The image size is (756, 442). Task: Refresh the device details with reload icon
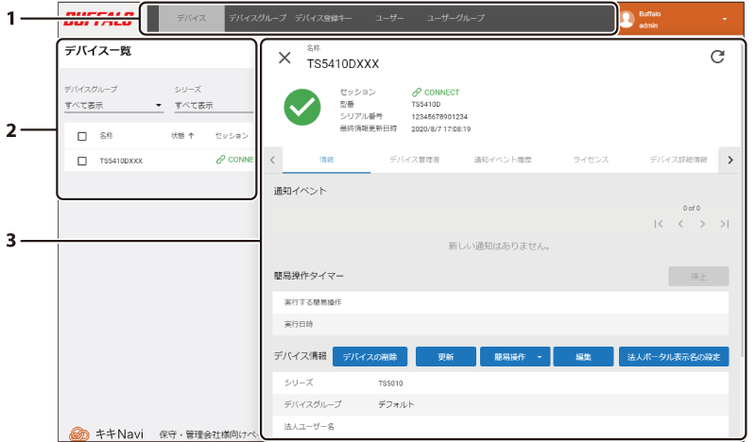click(717, 57)
